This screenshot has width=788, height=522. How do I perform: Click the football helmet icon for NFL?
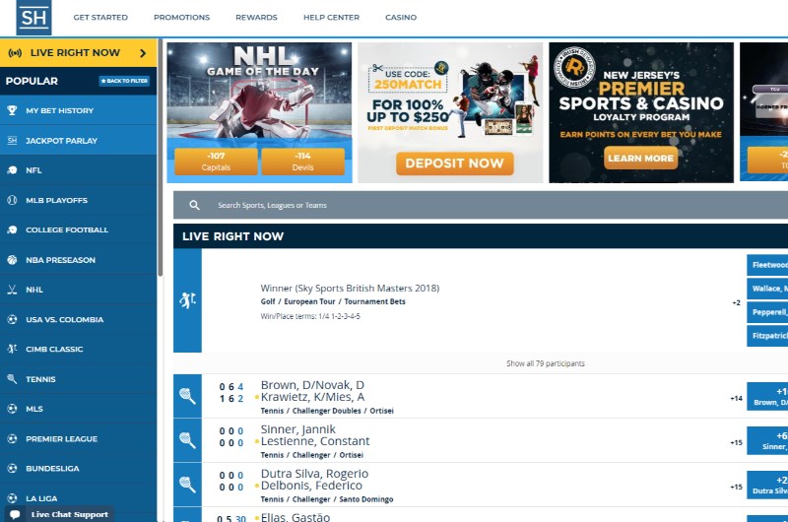(x=12, y=170)
